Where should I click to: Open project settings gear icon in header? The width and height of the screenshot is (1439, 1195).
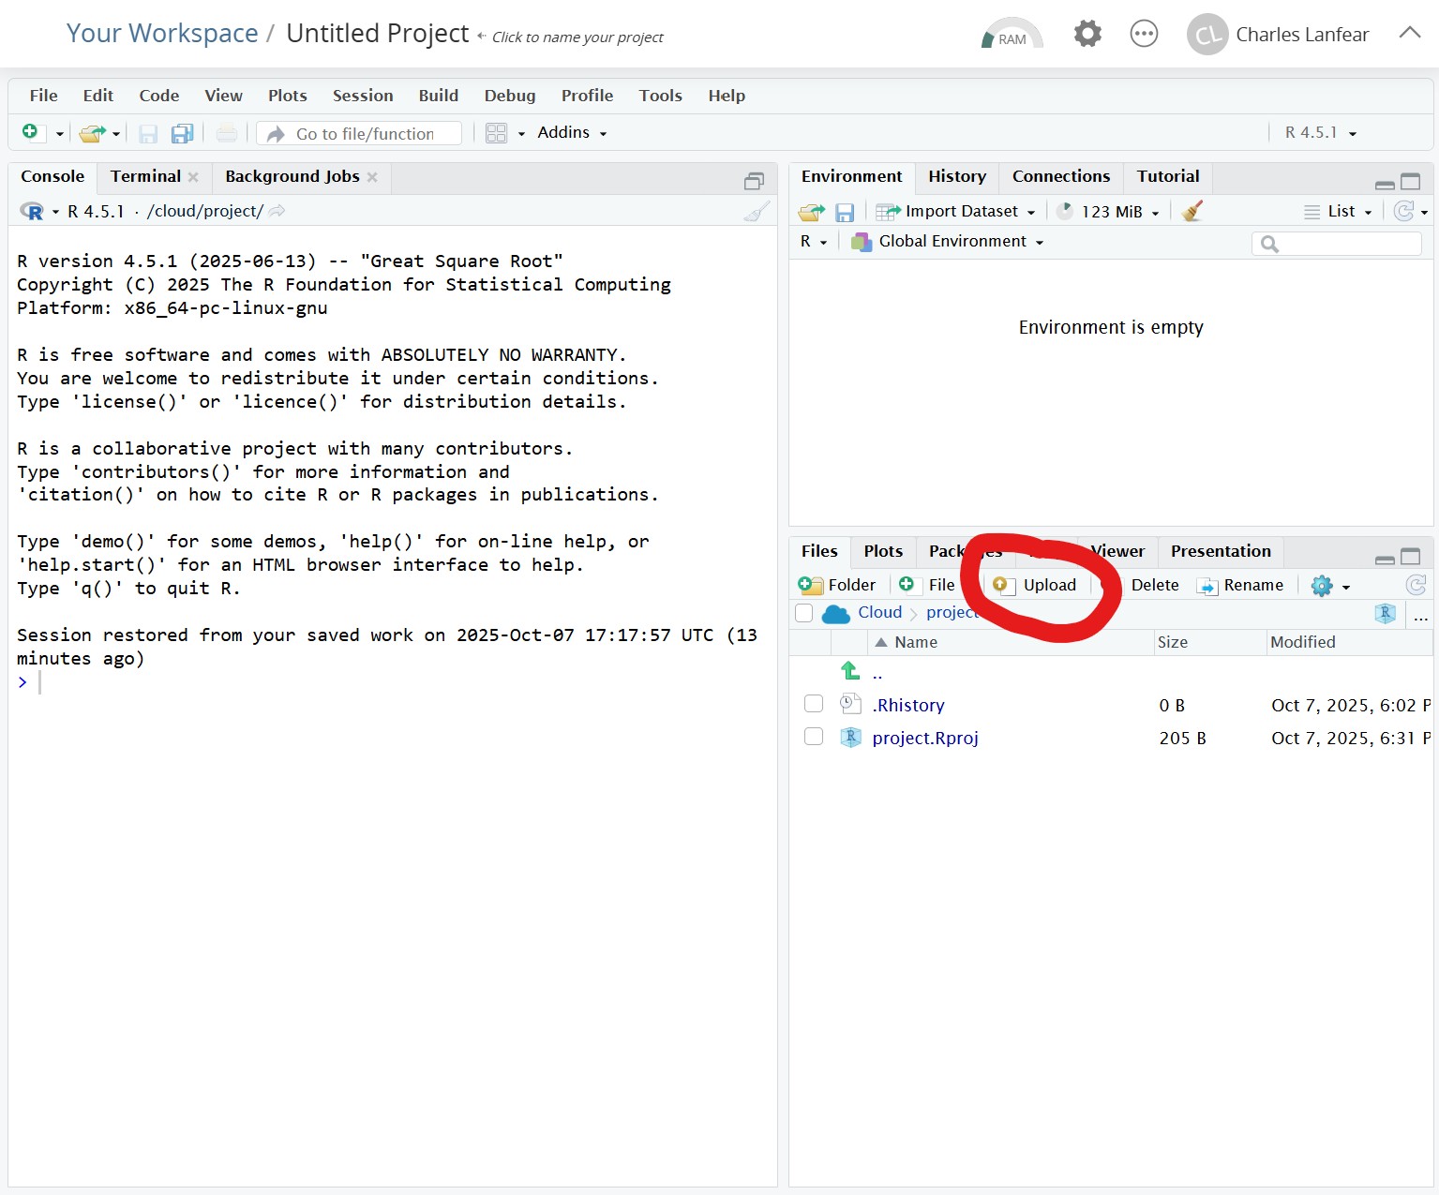(1087, 35)
